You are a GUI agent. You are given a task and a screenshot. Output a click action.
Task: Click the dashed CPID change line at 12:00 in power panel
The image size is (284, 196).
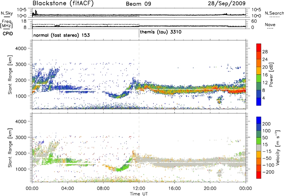[139, 75]
